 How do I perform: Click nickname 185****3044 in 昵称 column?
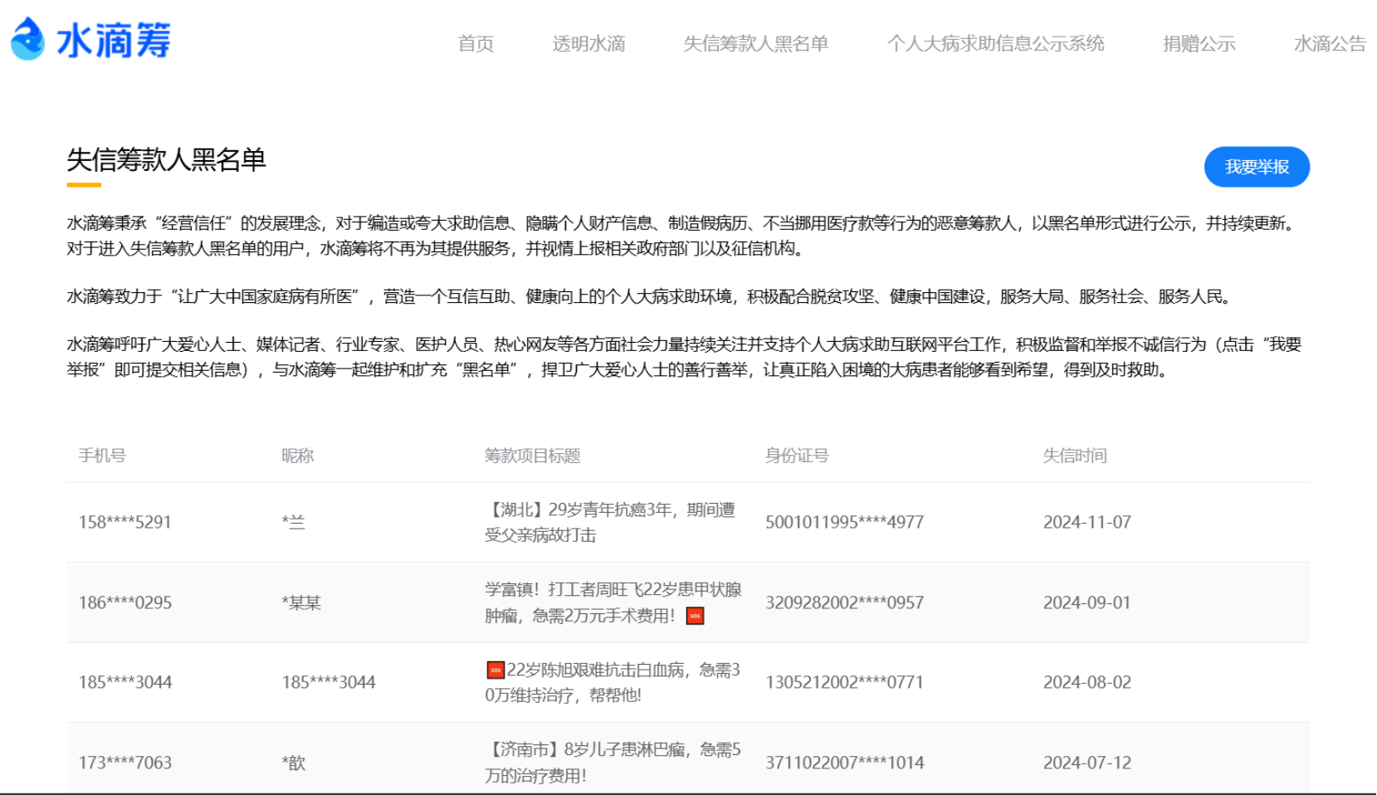tap(329, 682)
